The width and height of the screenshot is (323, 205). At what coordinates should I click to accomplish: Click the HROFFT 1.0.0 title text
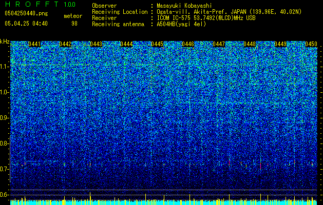(x=40, y=4)
